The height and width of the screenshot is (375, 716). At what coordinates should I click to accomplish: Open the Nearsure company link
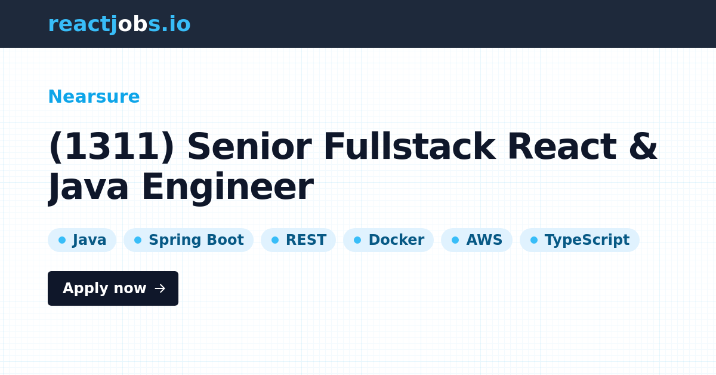point(94,96)
